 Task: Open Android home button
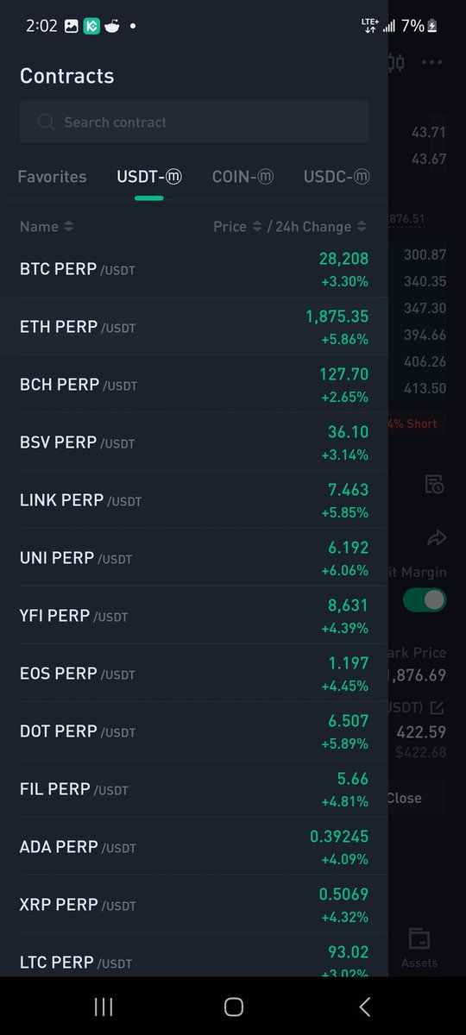pyautogui.click(x=233, y=1006)
